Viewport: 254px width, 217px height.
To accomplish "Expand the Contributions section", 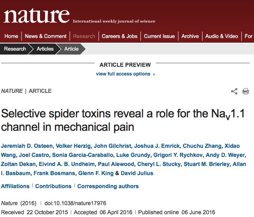I will pos(53,186).
